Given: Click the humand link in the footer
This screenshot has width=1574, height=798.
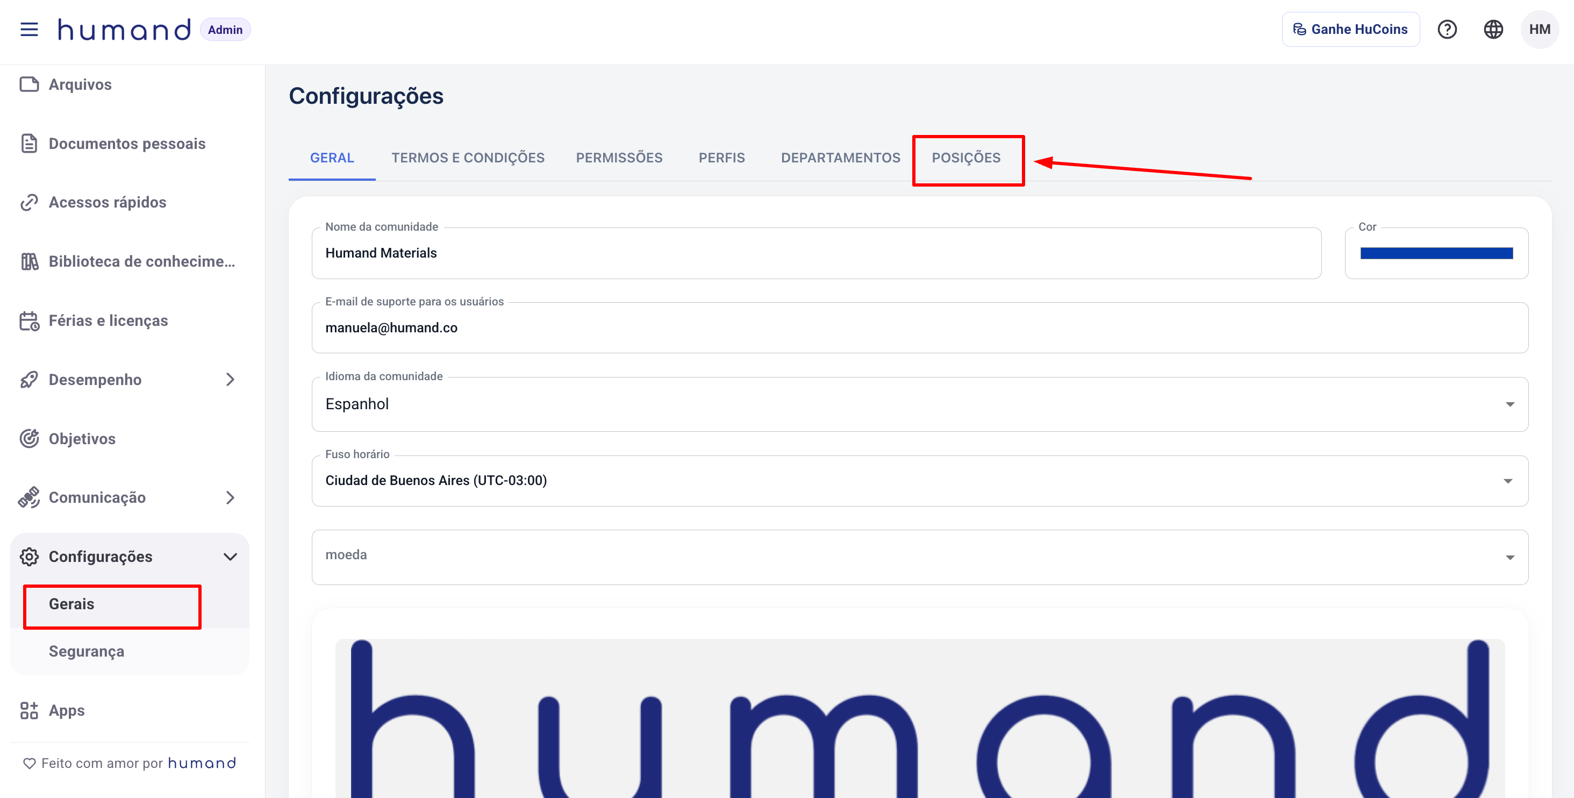Looking at the screenshot, I should 202,763.
